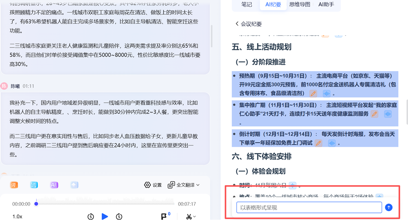The height and width of the screenshot is (223, 408).
Task: Edit the 倒计时期 item with pencil icon
Action: click(x=318, y=143)
